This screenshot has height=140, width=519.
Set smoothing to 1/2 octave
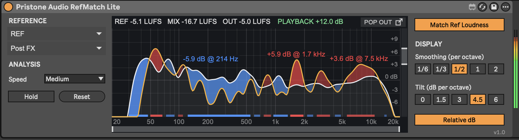459,69
